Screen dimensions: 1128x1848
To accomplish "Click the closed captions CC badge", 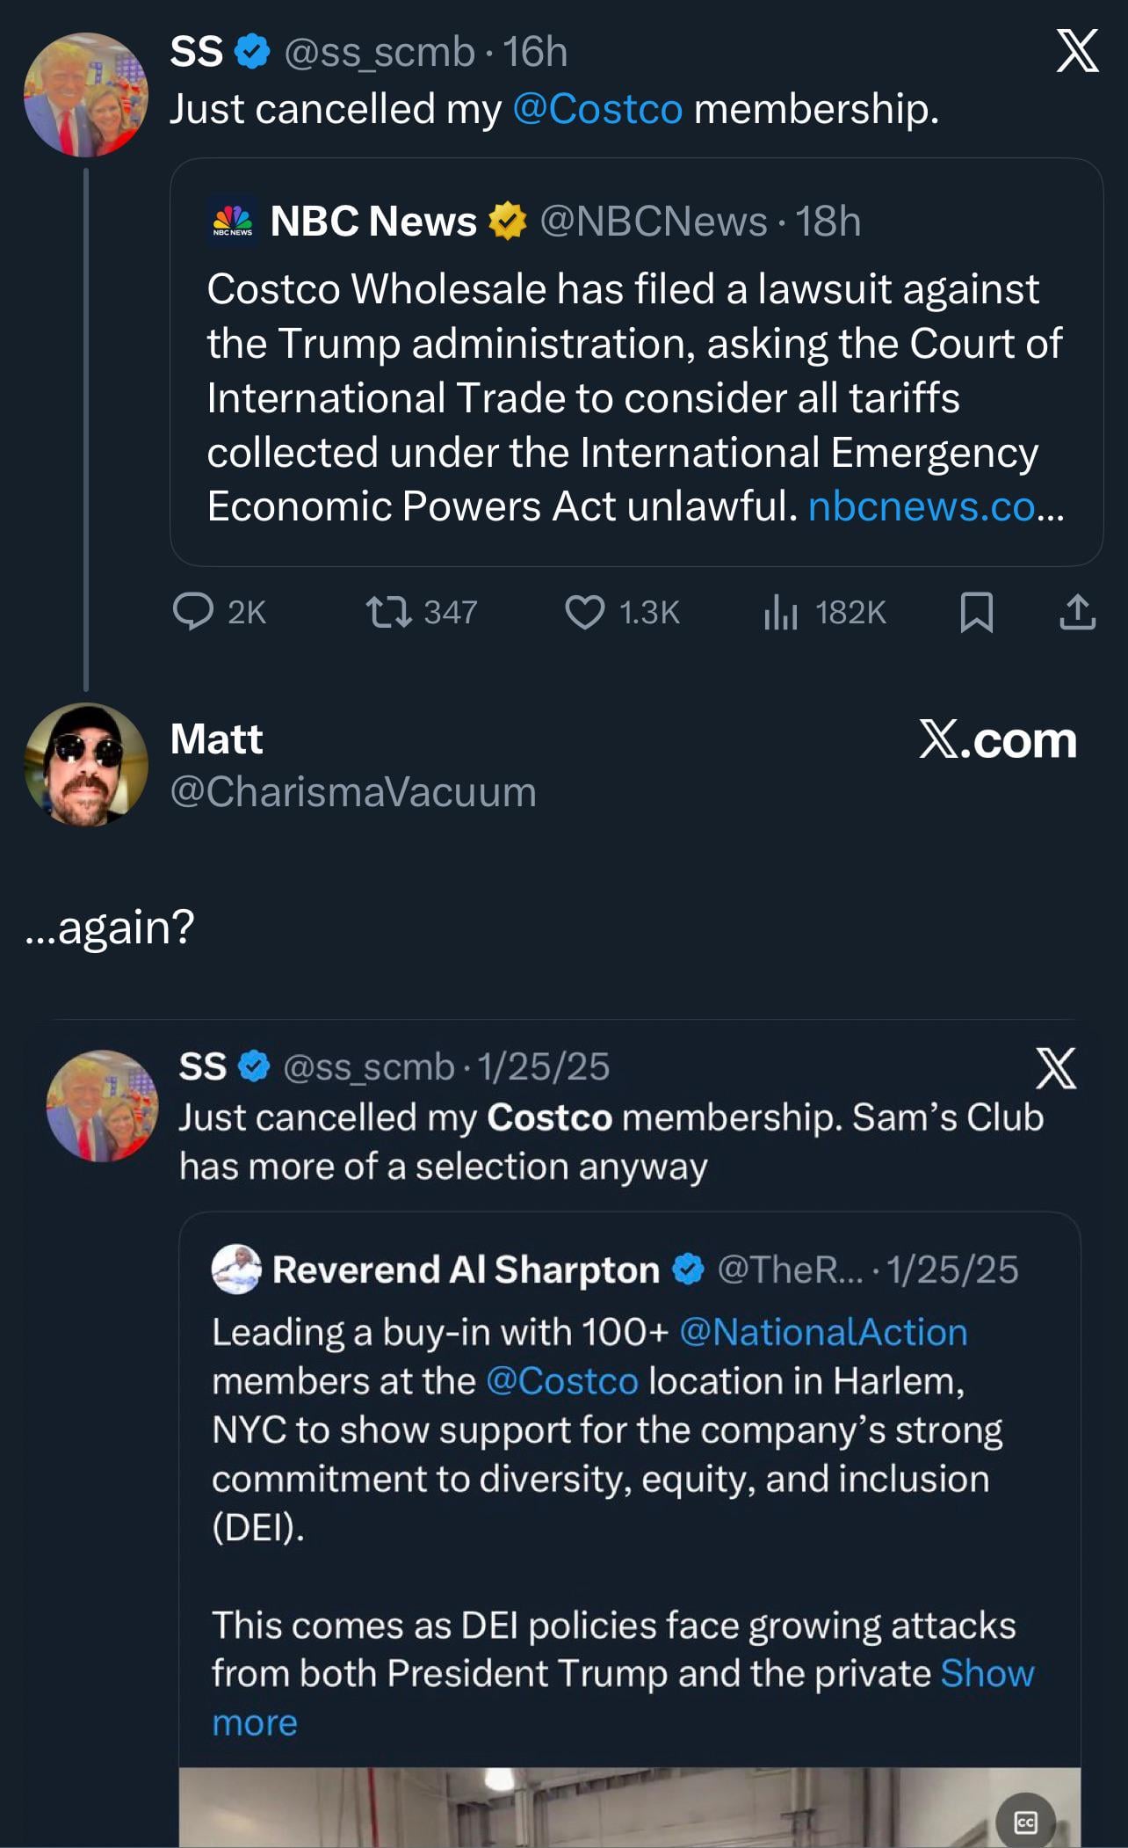I will pos(1025,1822).
